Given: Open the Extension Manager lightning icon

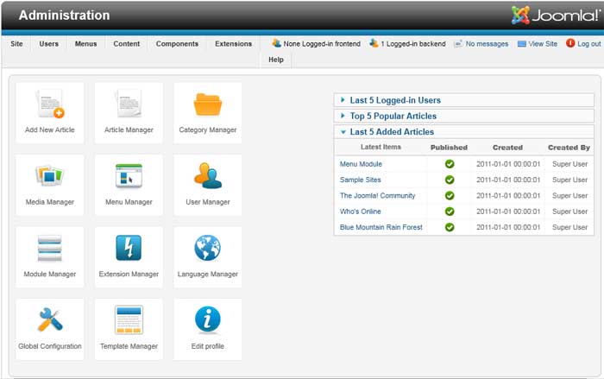Looking at the screenshot, I should click(129, 248).
